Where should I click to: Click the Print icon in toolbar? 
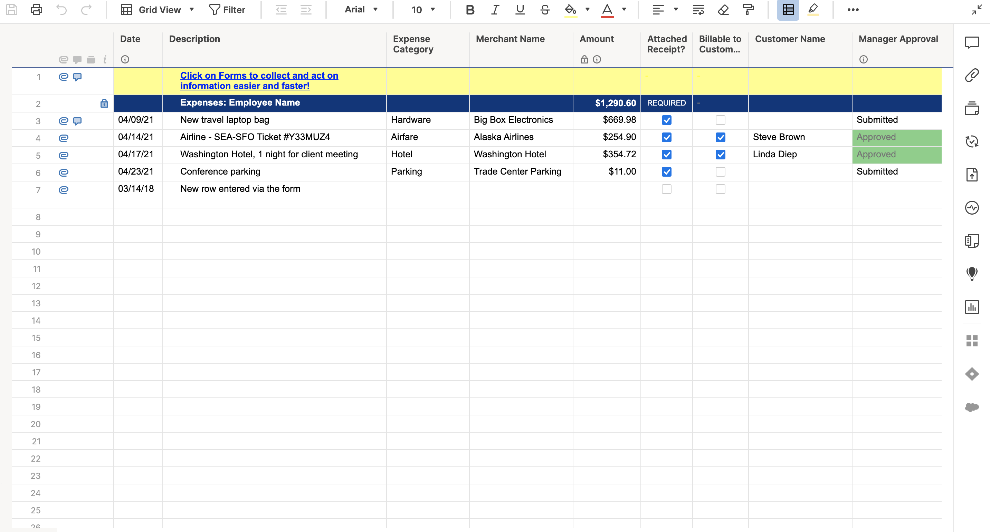tap(37, 10)
